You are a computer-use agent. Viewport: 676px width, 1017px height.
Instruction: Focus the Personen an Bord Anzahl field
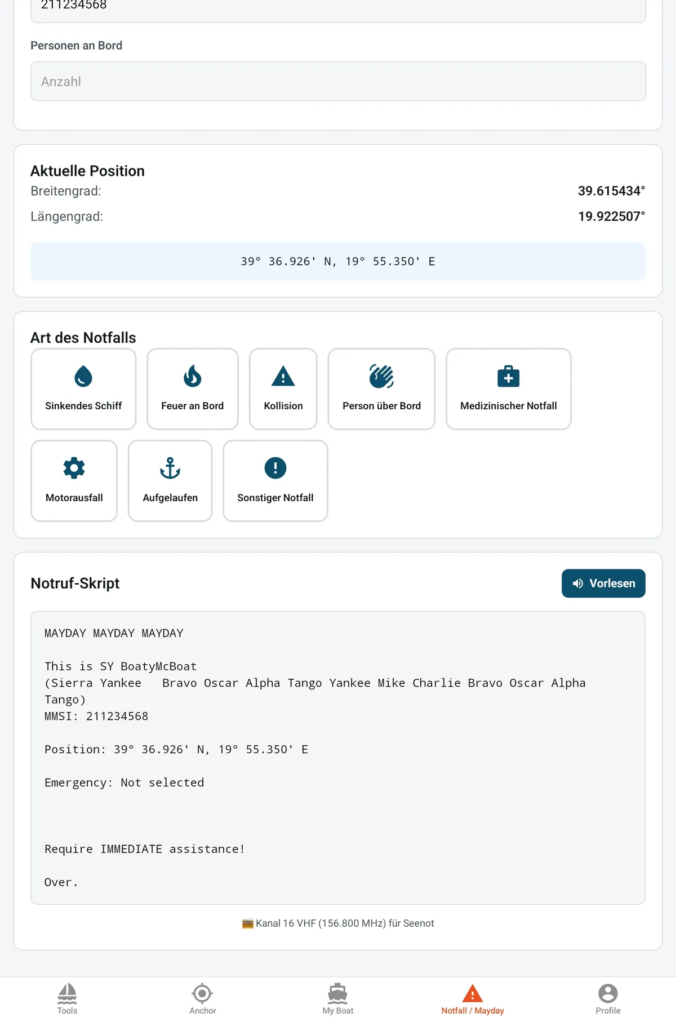pos(338,81)
